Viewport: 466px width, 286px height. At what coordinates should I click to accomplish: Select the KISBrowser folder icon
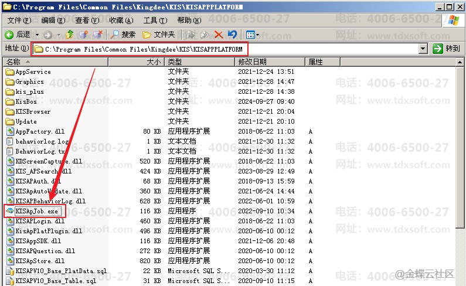(x=10, y=111)
